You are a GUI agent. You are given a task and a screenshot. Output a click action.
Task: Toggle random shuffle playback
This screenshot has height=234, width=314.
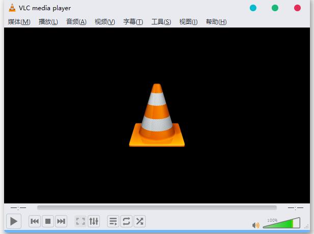(140, 221)
